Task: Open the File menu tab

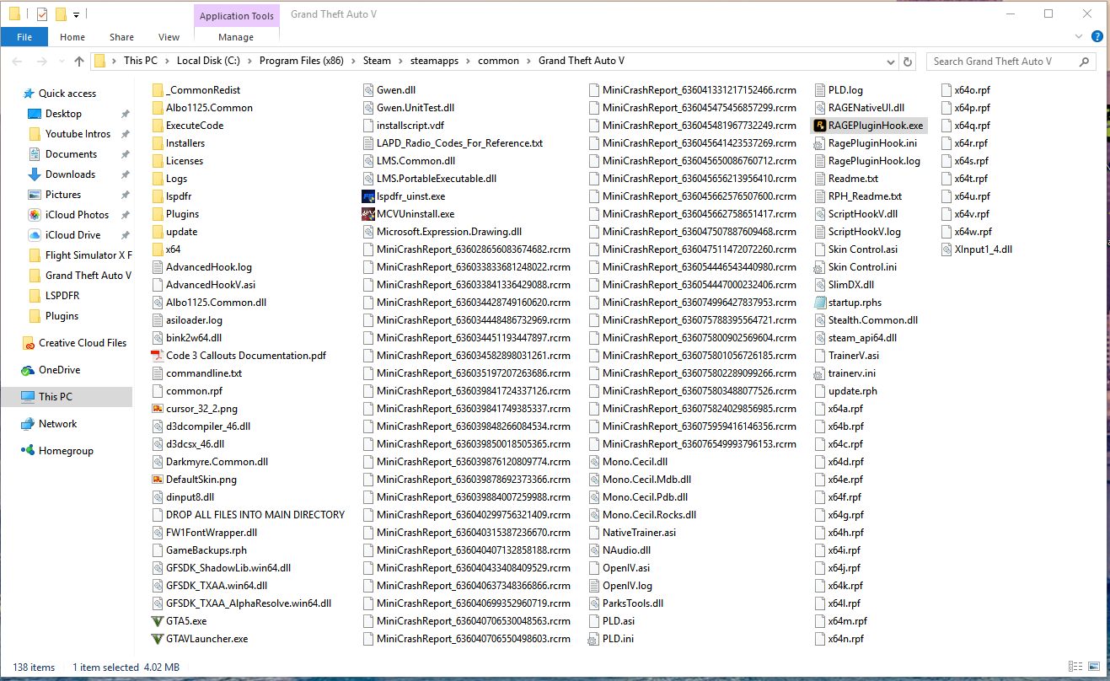Action: 24,37
